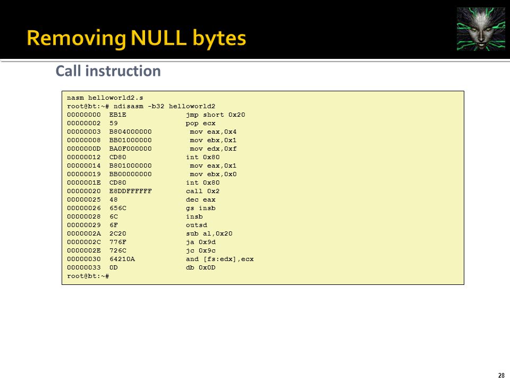The image size is (510, 382).
Task: Click the 'mov edx,0xf' instruction
Action: tap(213, 149)
